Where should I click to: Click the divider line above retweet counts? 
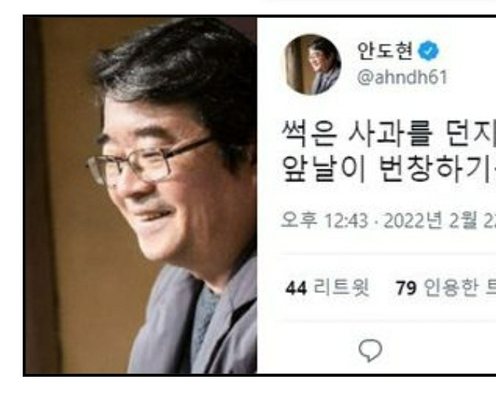pos(387,254)
